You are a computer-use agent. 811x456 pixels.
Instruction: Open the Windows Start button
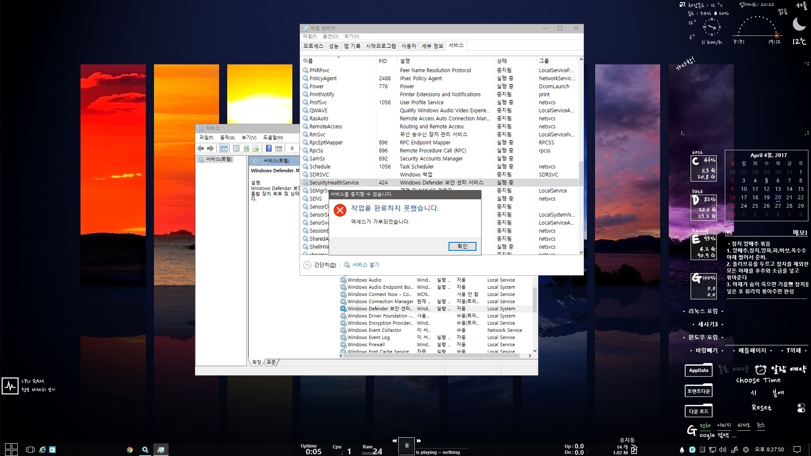pos(11,449)
